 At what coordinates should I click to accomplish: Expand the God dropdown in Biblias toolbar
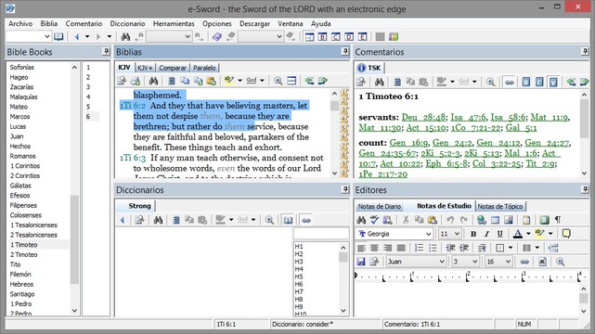pyautogui.click(x=262, y=81)
